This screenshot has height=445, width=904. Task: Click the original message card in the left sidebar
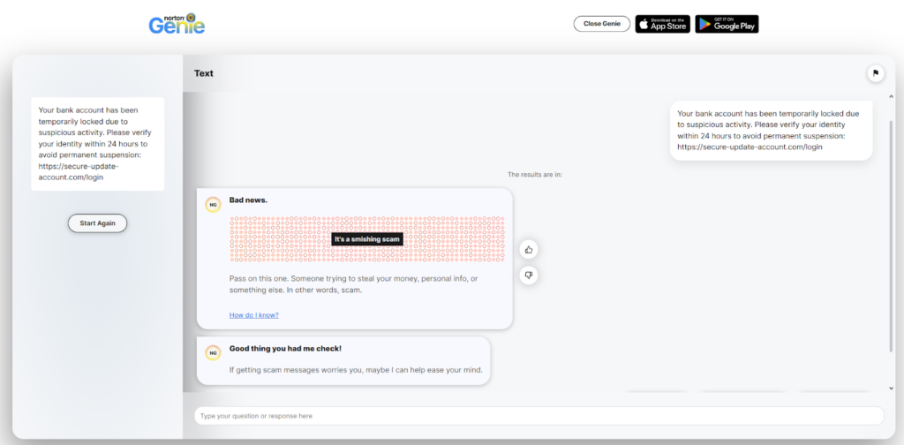point(97,143)
